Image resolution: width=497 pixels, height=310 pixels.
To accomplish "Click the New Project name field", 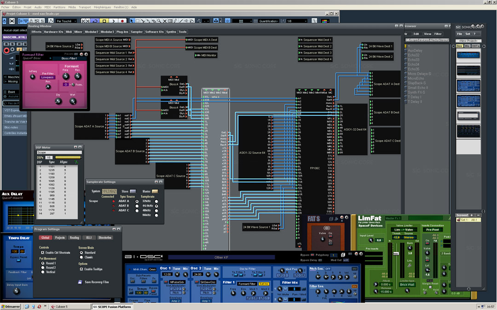I will tap(468, 41).
